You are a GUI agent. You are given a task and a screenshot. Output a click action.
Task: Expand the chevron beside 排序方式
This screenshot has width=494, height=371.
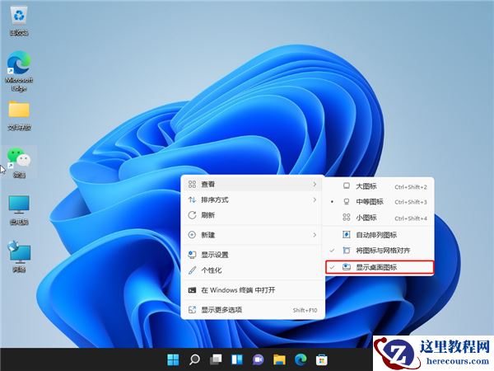coord(315,200)
